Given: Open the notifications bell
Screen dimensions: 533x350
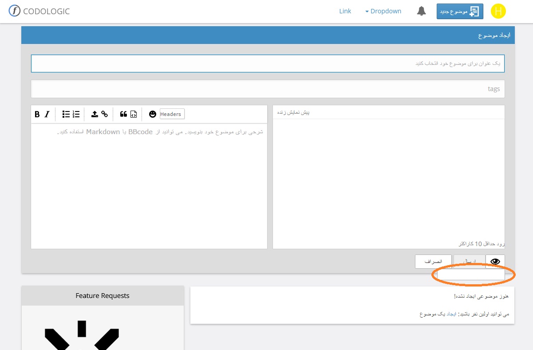Looking at the screenshot, I should coord(422,11).
